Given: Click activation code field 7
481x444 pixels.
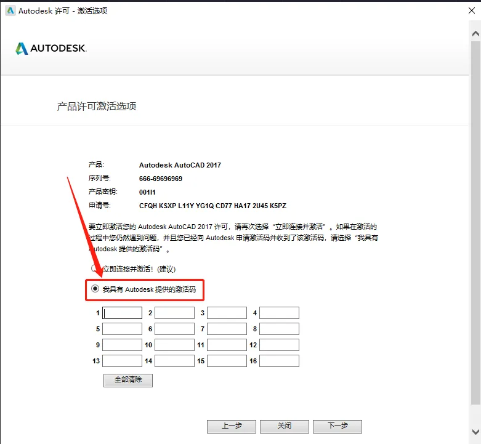Looking at the screenshot, I should click(x=227, y=329).
